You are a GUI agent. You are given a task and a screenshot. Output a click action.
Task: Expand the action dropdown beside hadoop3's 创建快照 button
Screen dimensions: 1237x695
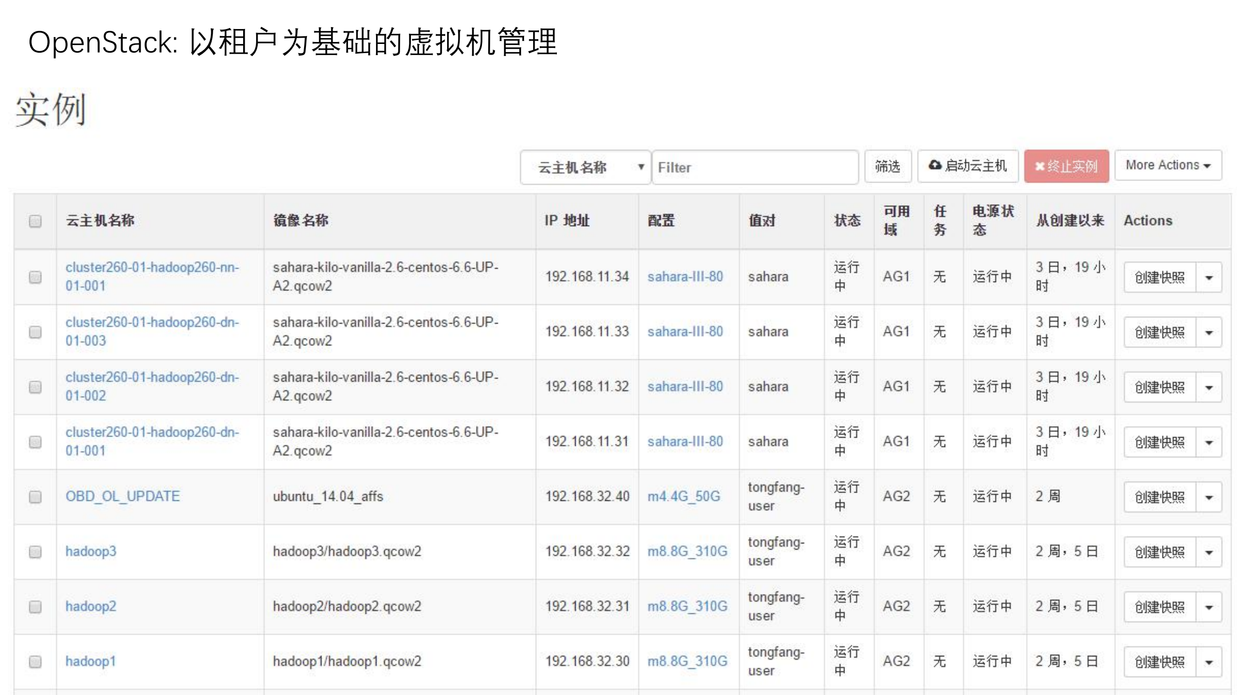(1208, 551)
